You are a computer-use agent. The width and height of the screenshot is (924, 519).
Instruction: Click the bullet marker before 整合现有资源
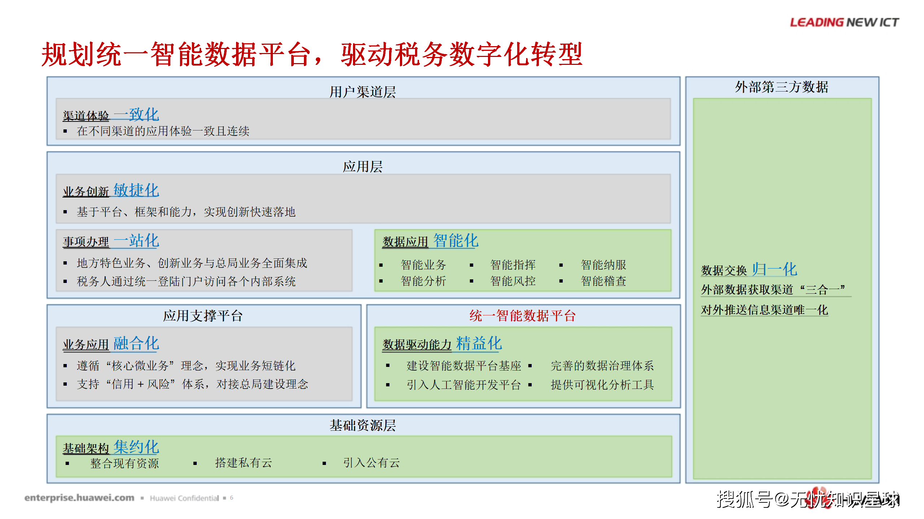pyautogui.click(x=67, y=463)
